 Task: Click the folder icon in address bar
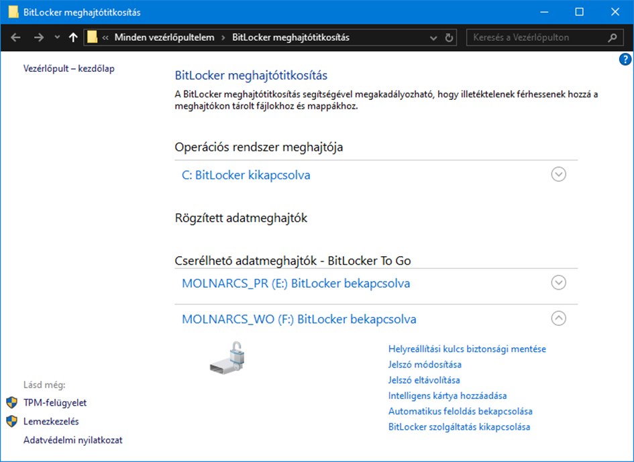[x=92, y=37]
